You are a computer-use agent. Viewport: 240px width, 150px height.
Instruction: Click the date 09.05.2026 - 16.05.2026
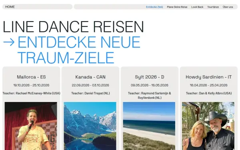tap(150, 85)
